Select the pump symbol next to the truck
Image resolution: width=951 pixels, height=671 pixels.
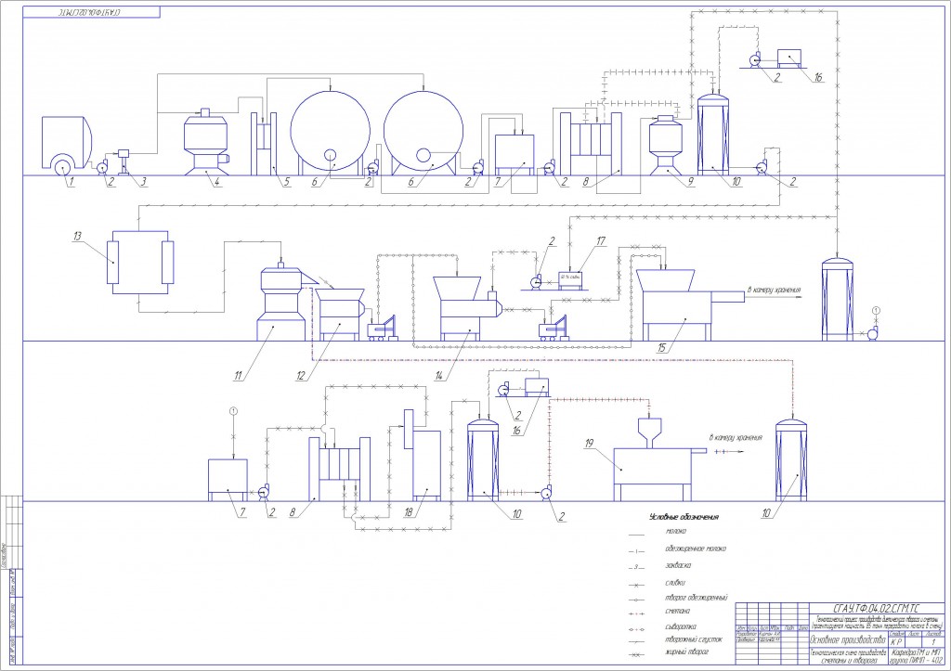tap(102, 167)
